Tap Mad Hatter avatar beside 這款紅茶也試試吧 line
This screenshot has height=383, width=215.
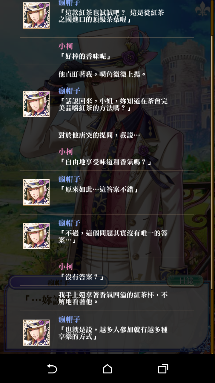(x=36, y=16)
